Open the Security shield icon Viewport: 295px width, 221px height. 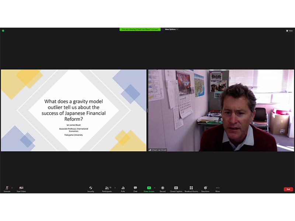tap(91, 189)
